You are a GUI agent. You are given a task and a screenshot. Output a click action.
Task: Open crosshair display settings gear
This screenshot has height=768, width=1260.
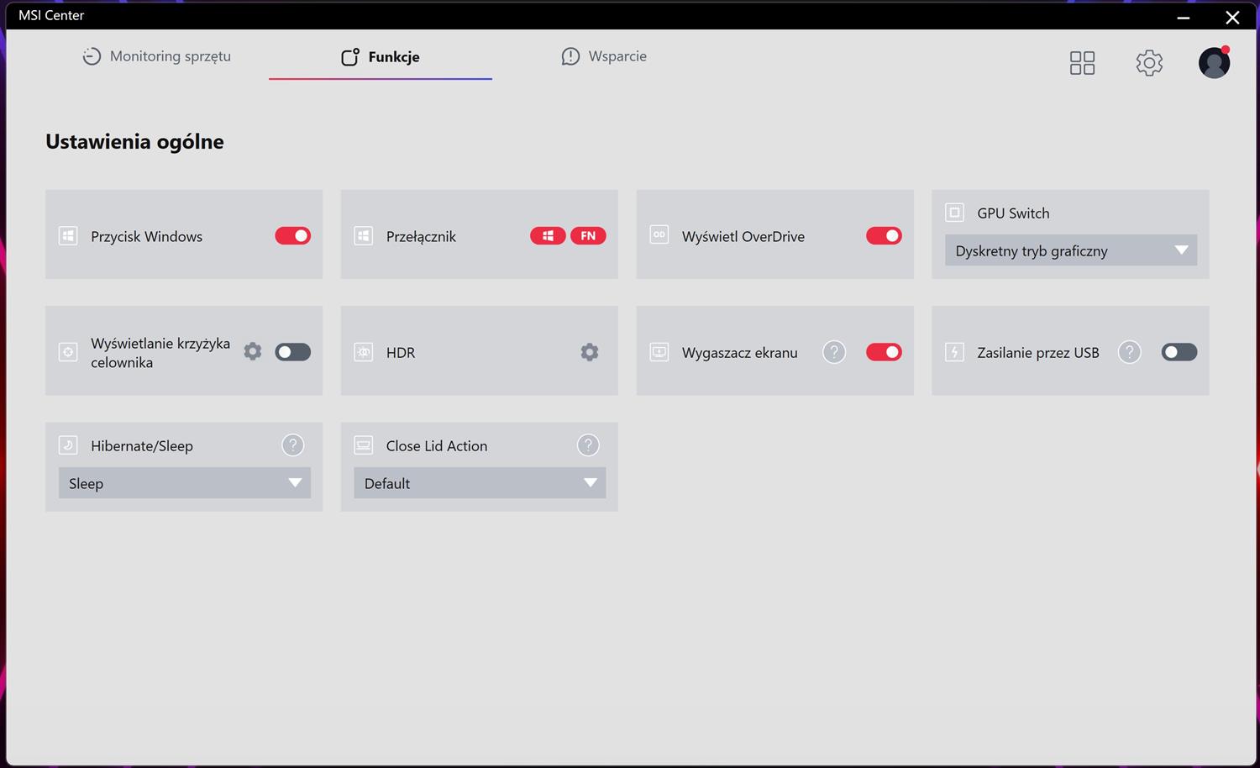pyautogui.click(x=253, y=351)
